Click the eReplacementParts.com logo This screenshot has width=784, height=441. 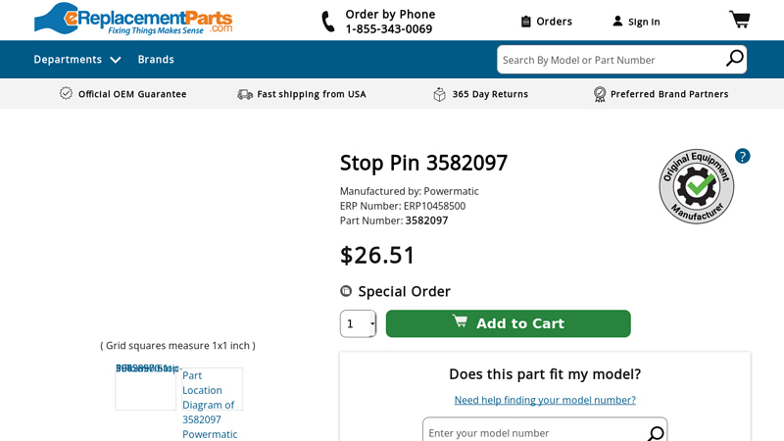(133, 19)
